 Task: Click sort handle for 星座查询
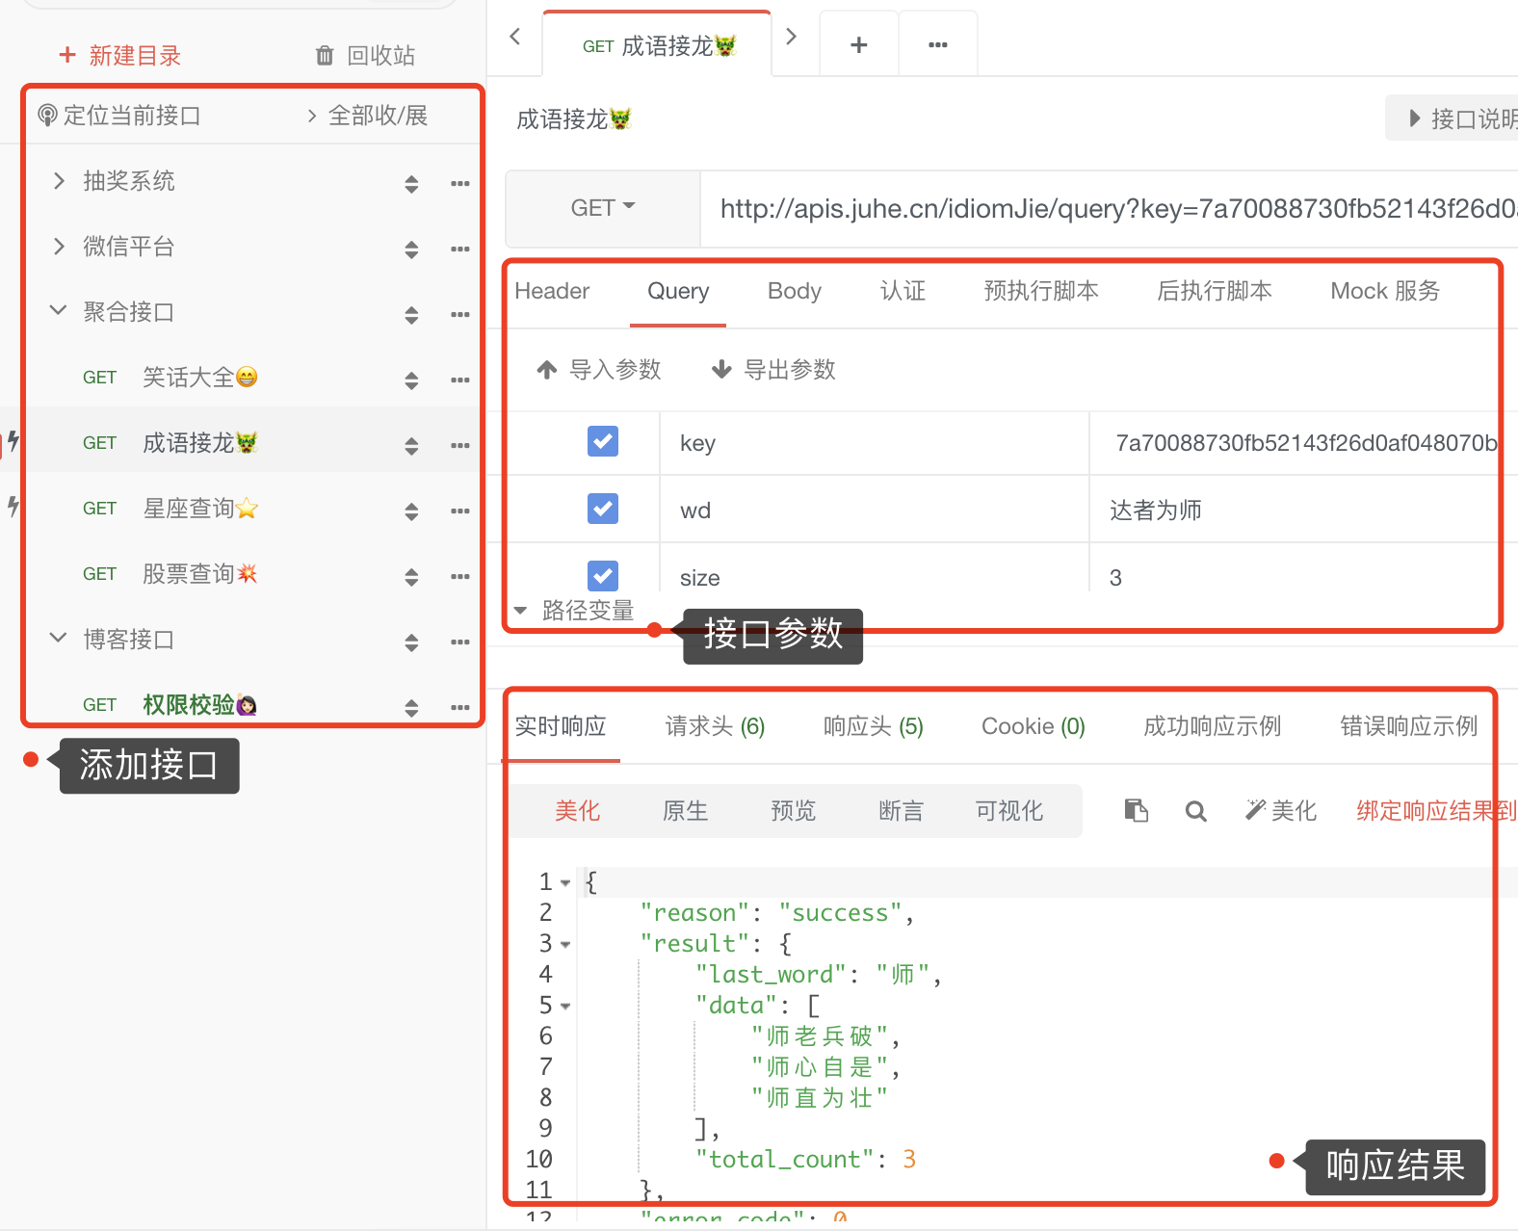coord(411,511)
